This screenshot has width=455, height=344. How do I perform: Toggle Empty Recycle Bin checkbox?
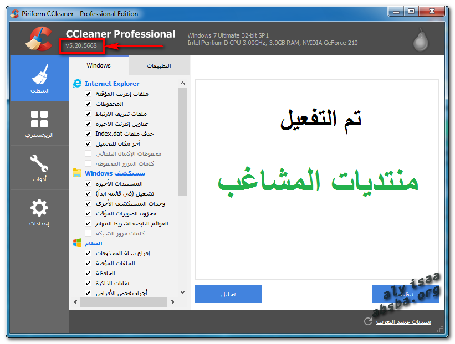[88, 253]
